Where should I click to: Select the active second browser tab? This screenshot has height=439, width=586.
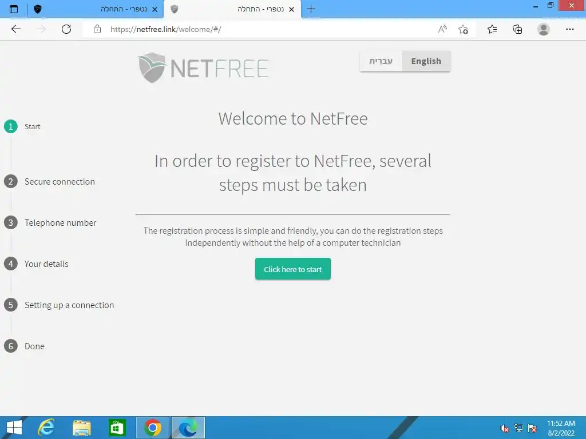point(232,9)
